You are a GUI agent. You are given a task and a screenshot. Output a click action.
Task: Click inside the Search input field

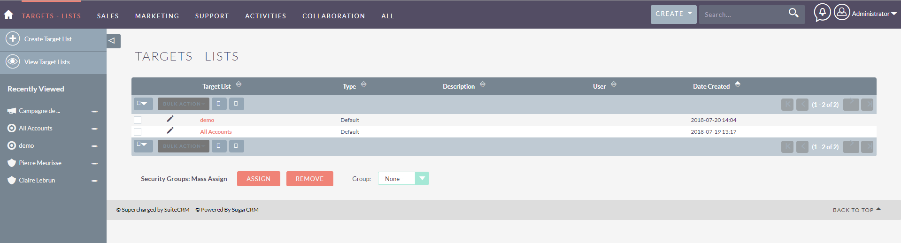[742, 15]
